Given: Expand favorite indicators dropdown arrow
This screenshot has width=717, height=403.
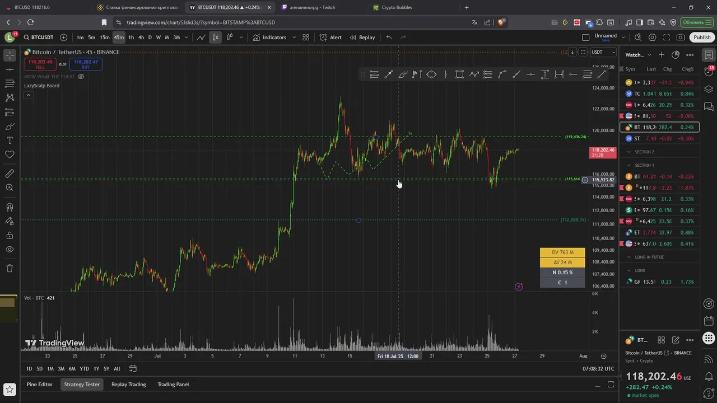Looking at the screenshot, I should (x=294, y=38).
